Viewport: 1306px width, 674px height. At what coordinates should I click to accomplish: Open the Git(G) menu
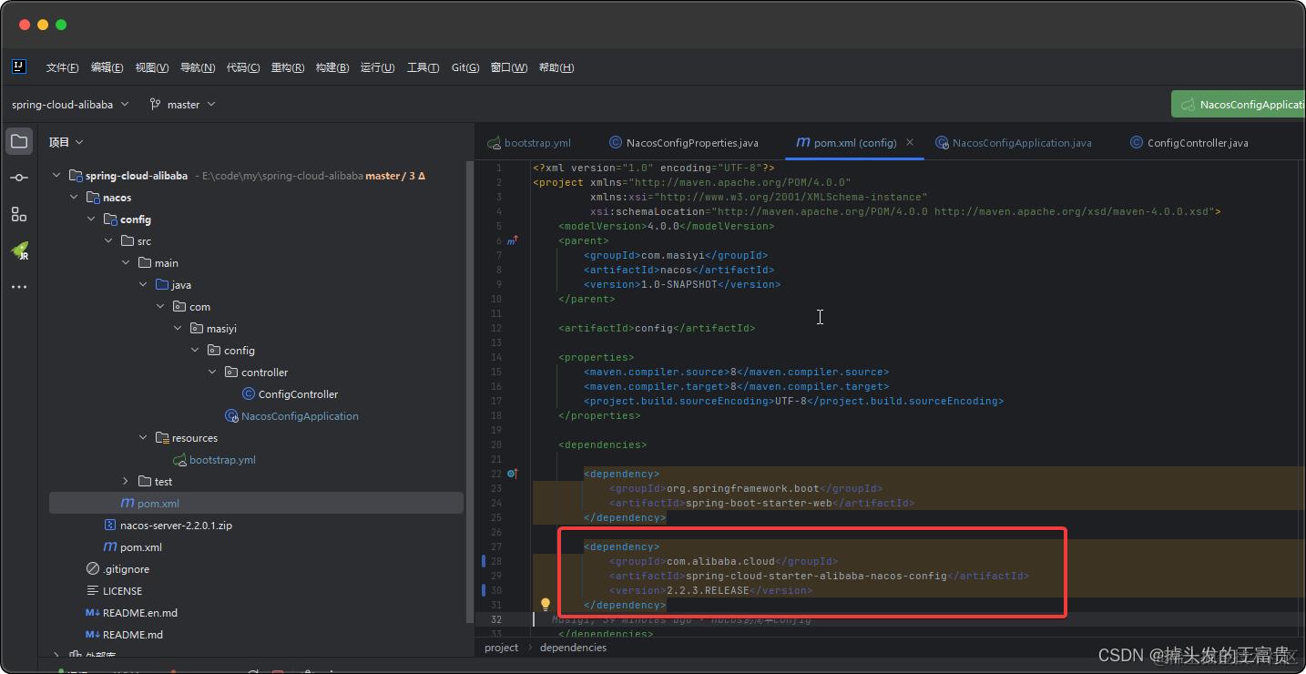[465, 67]
